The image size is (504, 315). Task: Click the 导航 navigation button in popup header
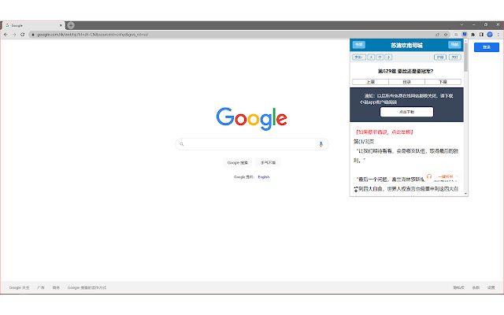(x=454, y=45)
